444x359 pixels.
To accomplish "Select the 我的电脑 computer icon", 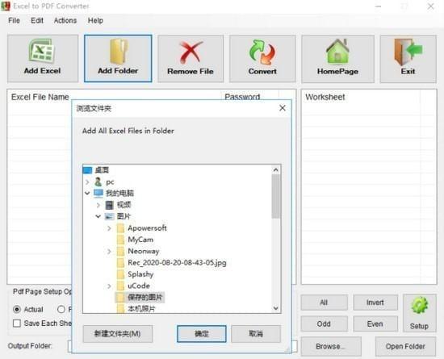I will coord(98,194).
